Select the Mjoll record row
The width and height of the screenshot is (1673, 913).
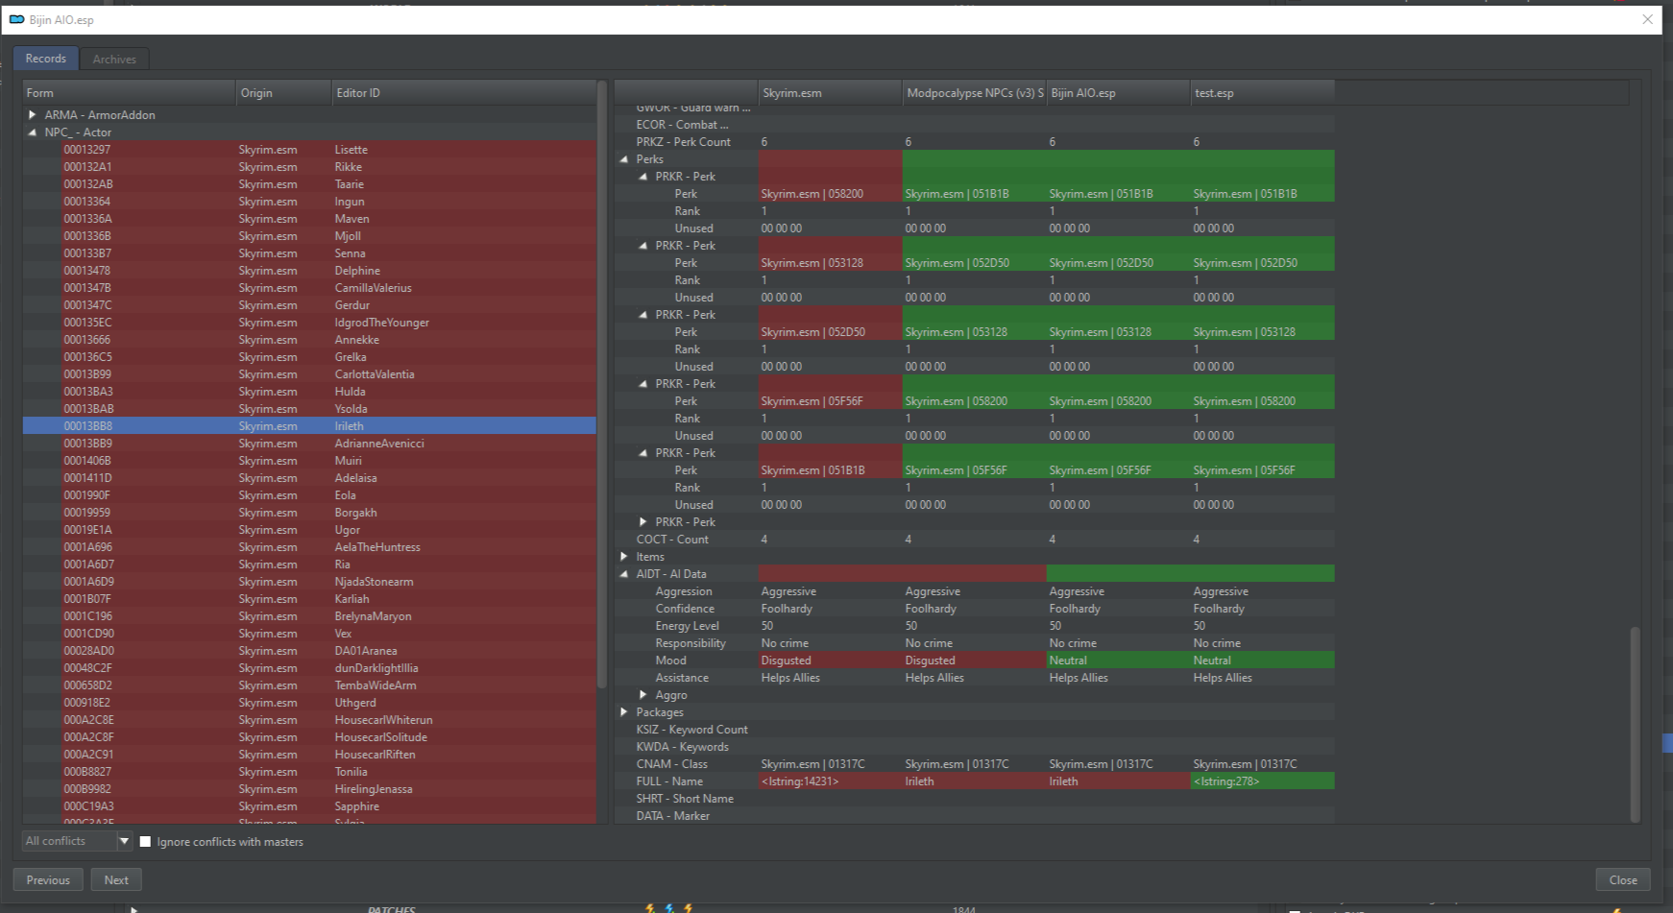tap(309, 236)
